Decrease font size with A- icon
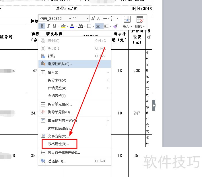202x177 pixels. point(99,19)
